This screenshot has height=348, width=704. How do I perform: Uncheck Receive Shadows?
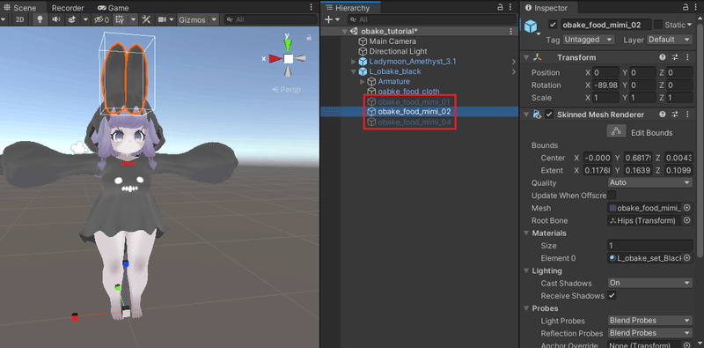pos(612,295)
